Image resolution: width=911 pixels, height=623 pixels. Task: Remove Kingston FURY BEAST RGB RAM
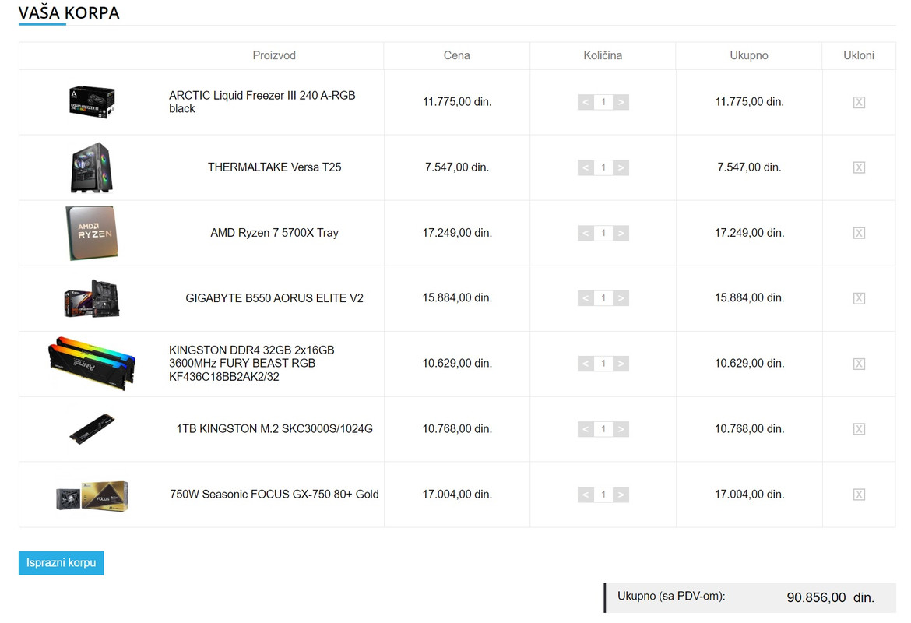click(x=859, y=364)
